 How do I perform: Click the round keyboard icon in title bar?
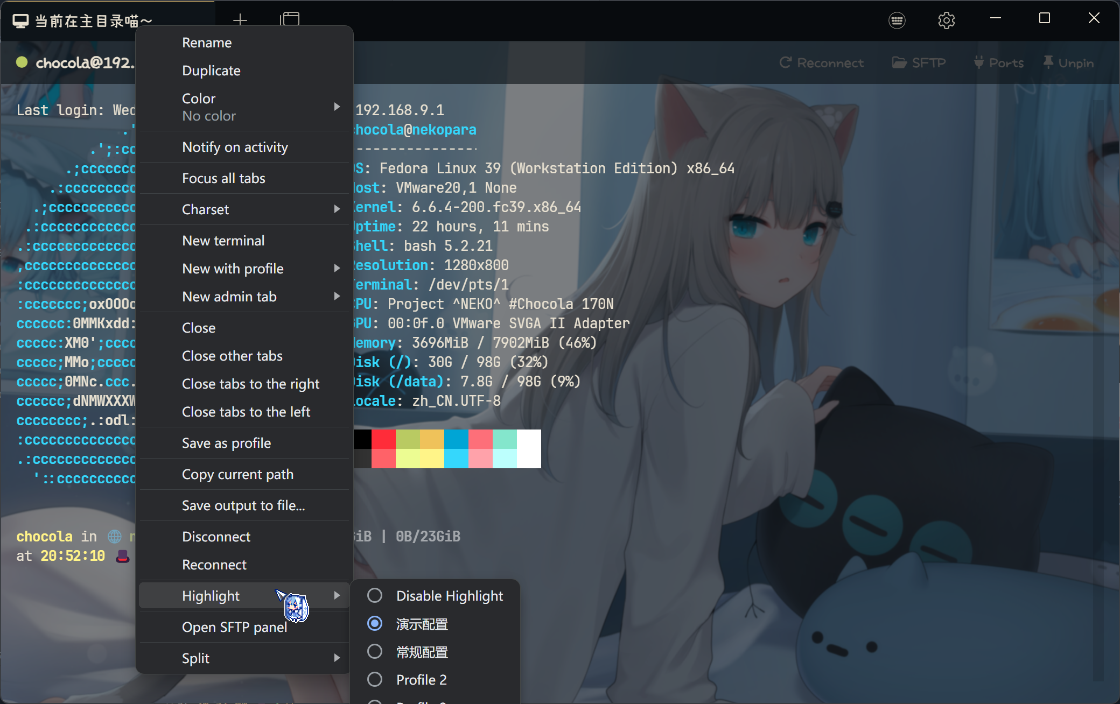897,20
